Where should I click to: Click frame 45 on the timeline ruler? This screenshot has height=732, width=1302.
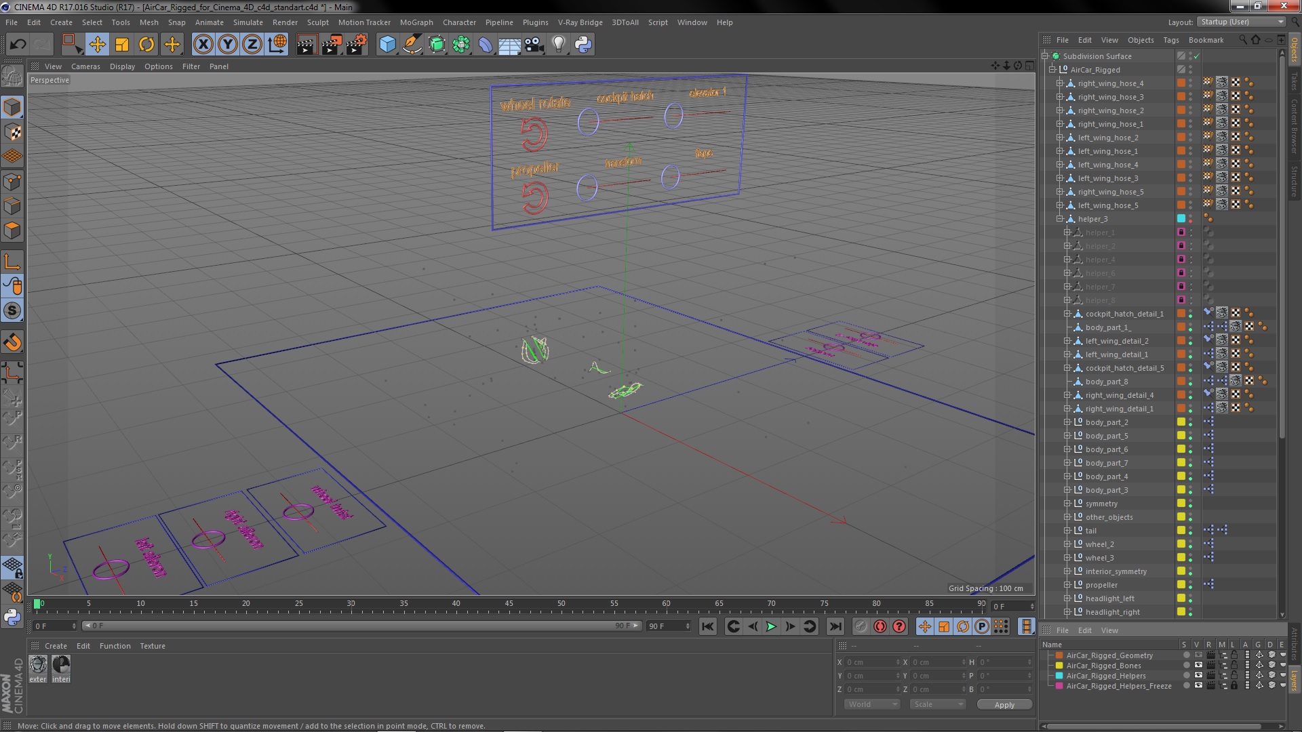[x=509, y=603]
